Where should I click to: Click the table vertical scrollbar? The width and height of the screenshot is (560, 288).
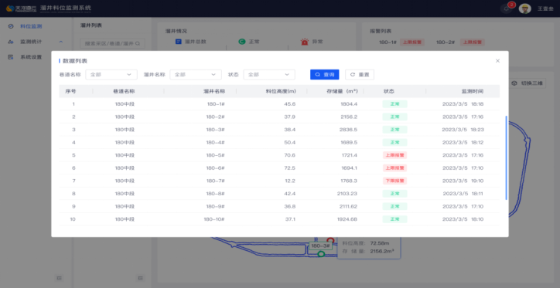pos(507,158)
